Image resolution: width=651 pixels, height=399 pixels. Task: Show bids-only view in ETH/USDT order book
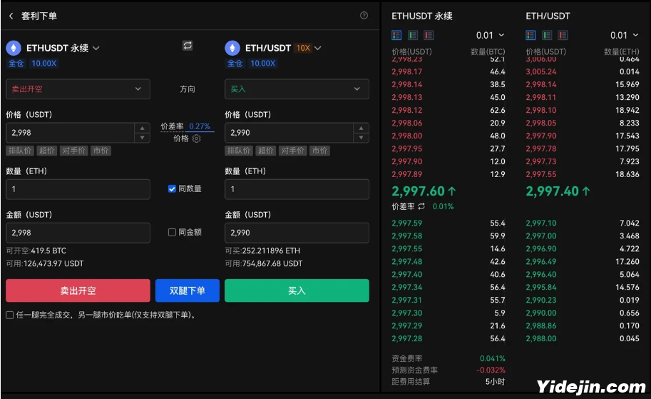coord(547,35)
